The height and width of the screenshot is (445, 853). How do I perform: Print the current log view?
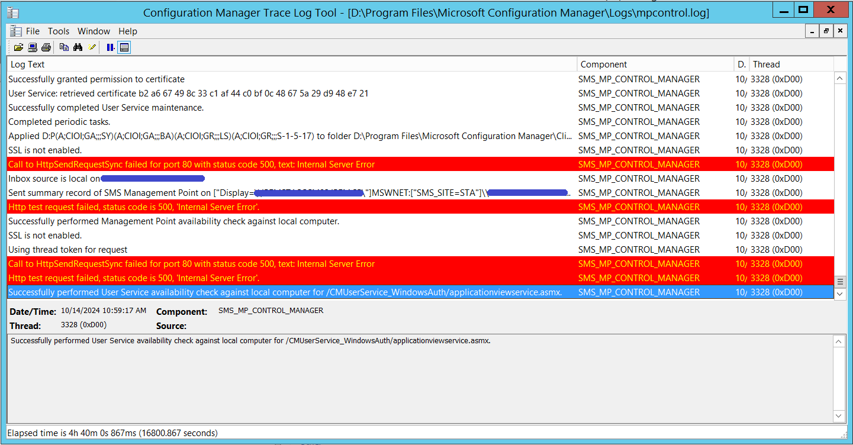(46, 47)
